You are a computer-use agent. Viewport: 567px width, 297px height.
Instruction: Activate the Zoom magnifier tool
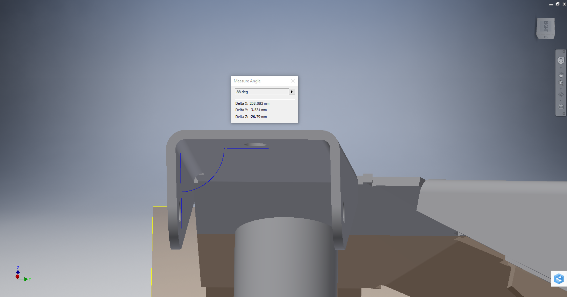pyautogui.click(x=561, y=83)
